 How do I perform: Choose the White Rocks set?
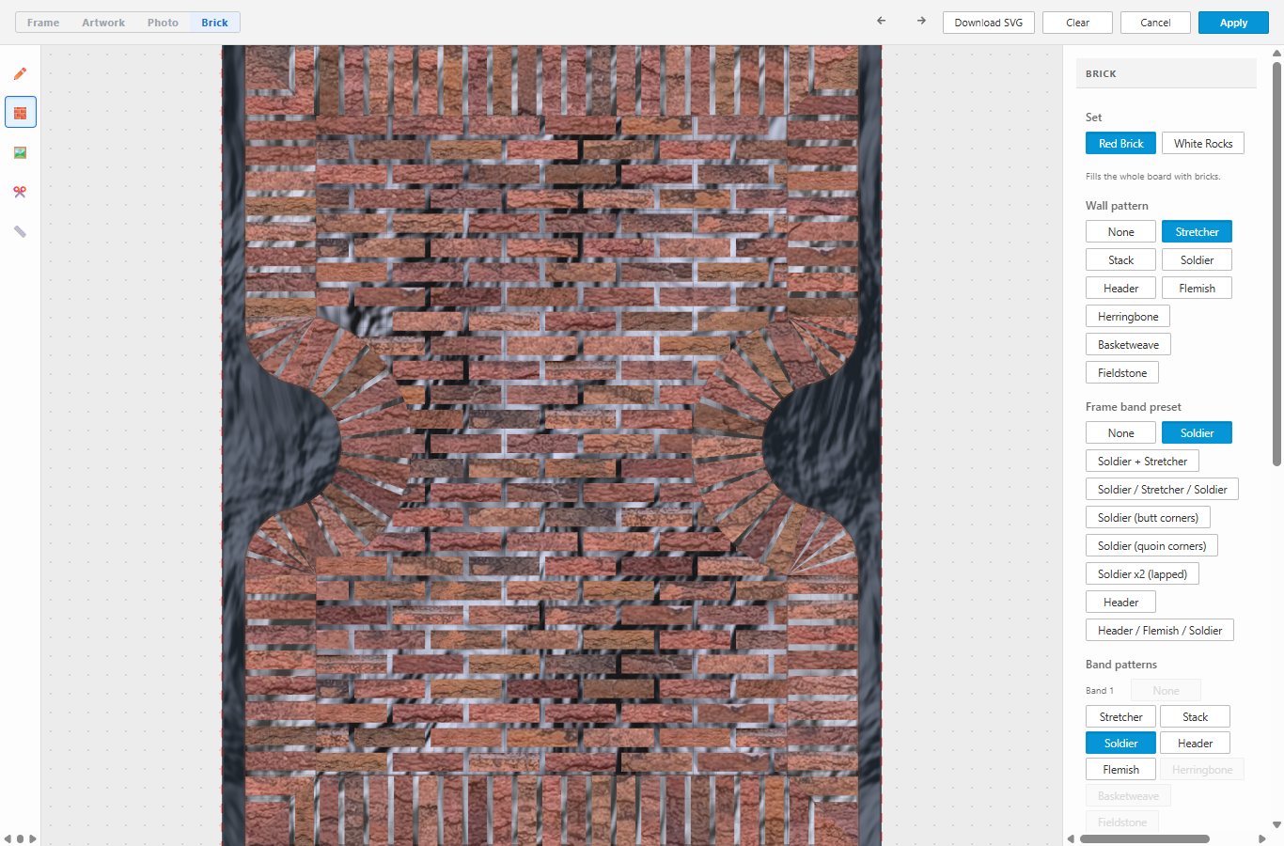tap(1203, 143)
